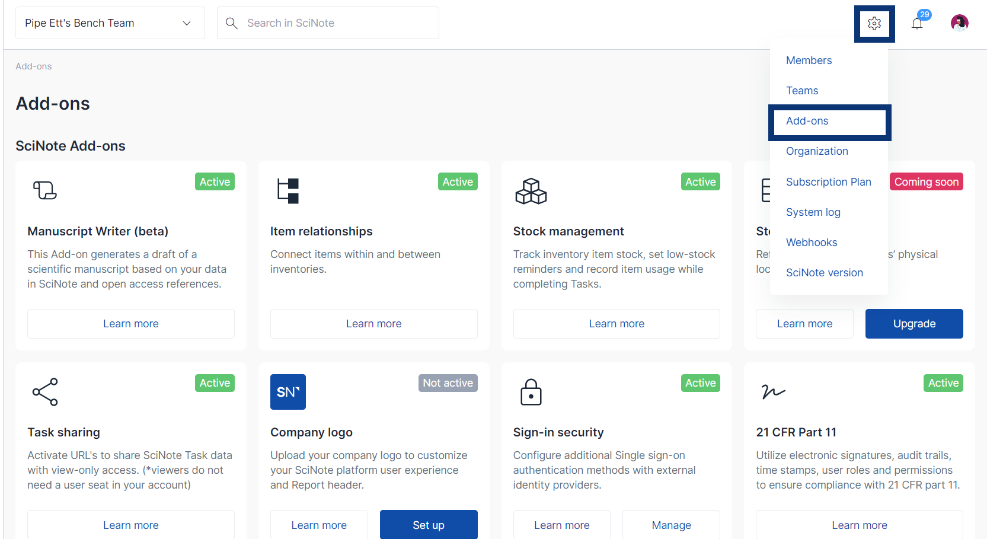Click the 21 CFR Part 11 signature icon

773,392
